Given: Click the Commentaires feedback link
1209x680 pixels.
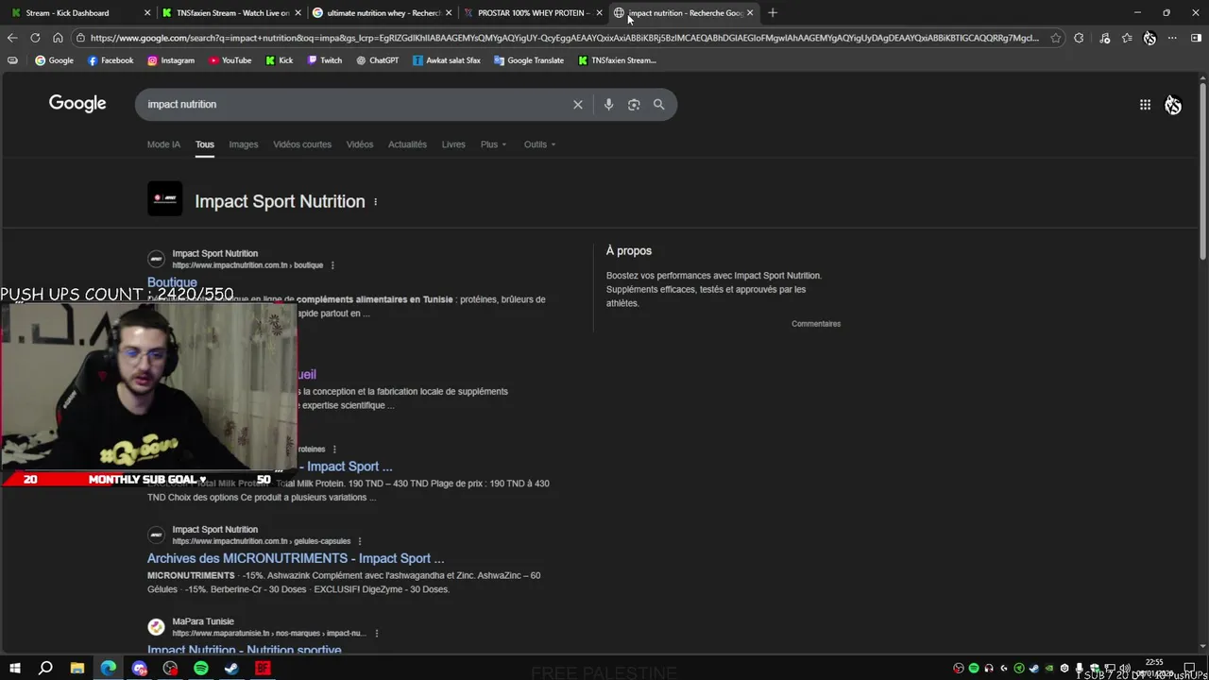Looking at the screenshot, I should click(816, 324).
